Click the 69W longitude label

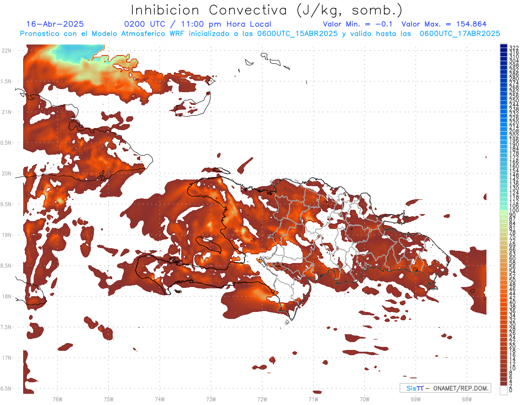(416, 399)
